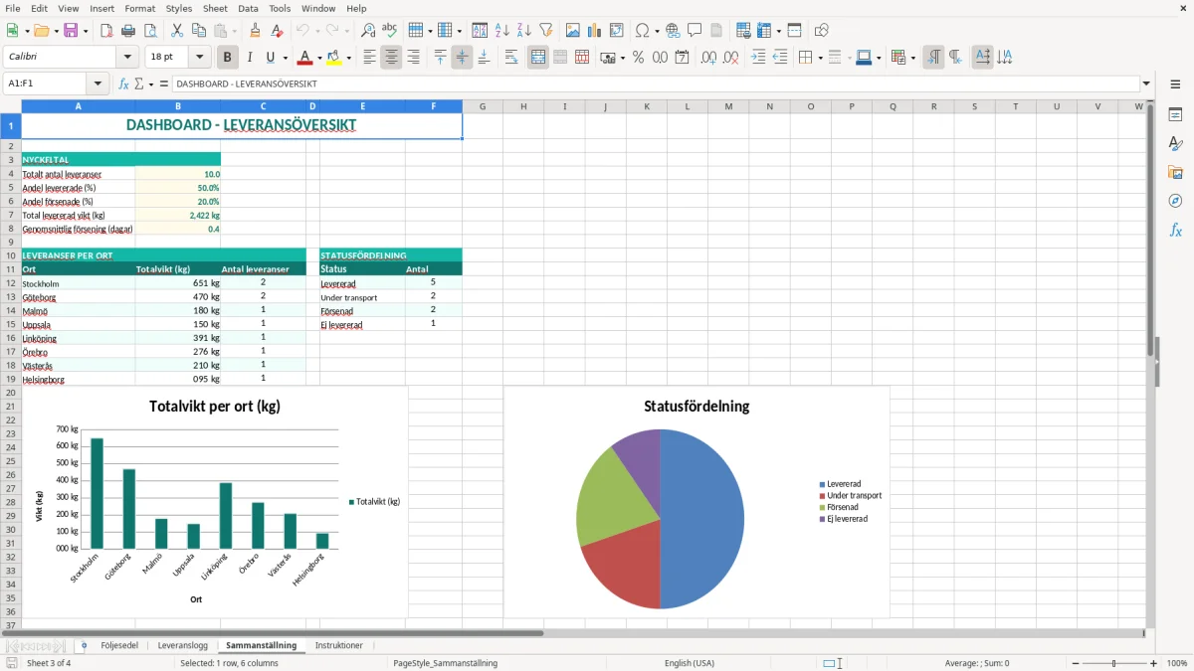This screenshot has height=671, width=1194.
Task: Click the Format as Percent icon
Action: click(x=638, y=58)
